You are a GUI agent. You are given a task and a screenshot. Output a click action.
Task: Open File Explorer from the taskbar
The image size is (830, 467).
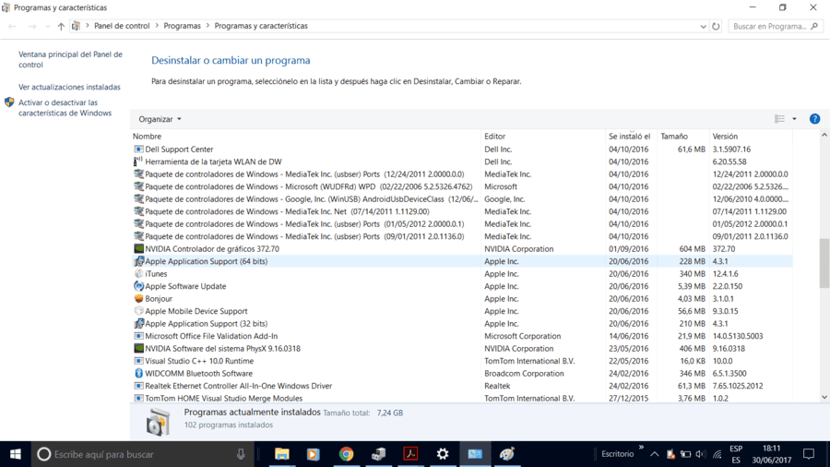[281, 454]
